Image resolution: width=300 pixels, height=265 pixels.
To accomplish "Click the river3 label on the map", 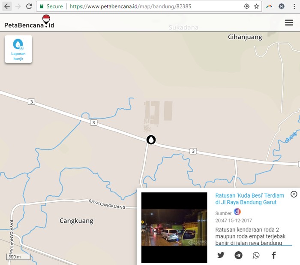I will click(291, 137).
